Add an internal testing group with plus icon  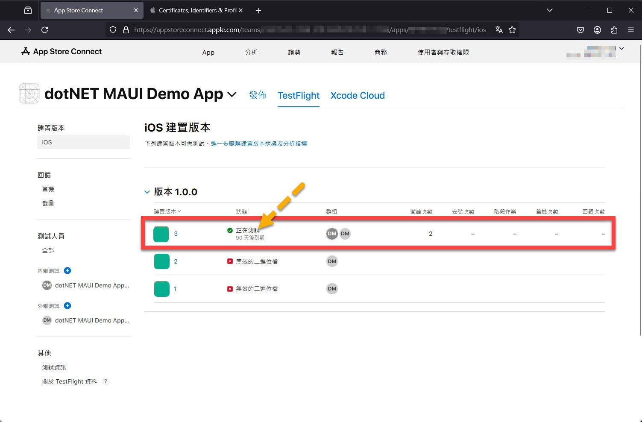(x=67, y=270)
